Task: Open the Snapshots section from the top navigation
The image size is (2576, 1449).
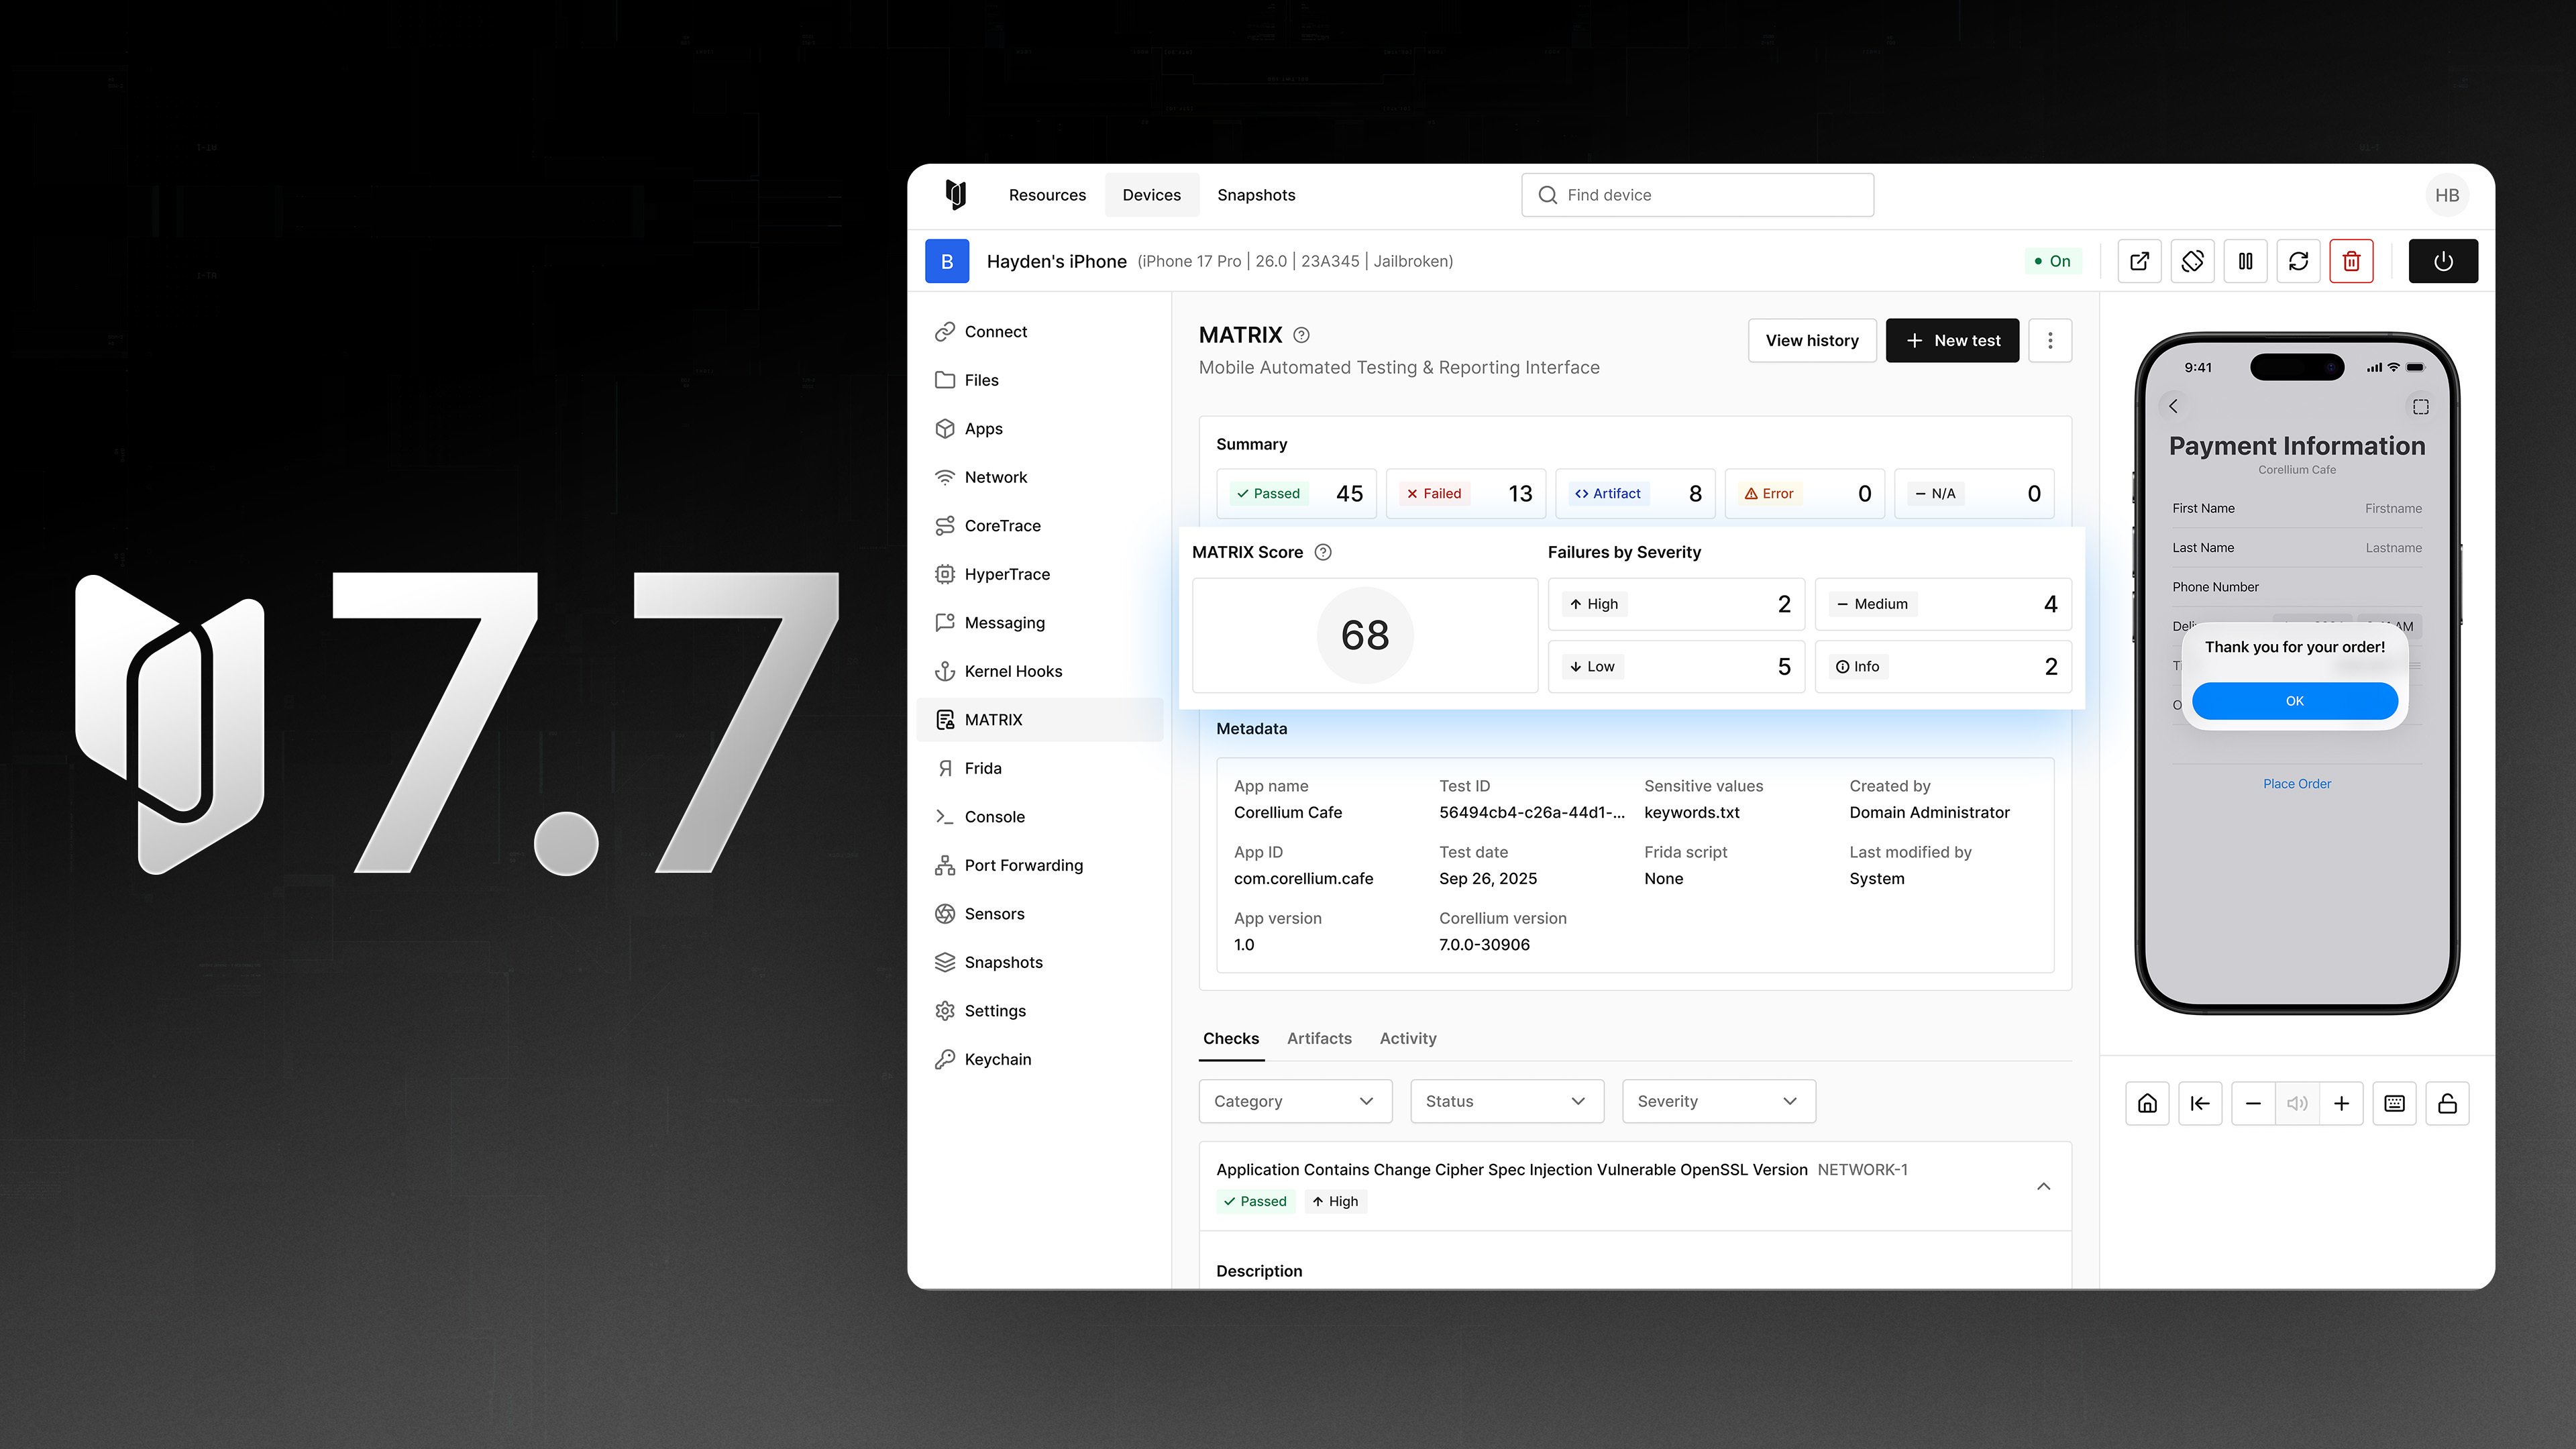Action: tap(1256, 194)
